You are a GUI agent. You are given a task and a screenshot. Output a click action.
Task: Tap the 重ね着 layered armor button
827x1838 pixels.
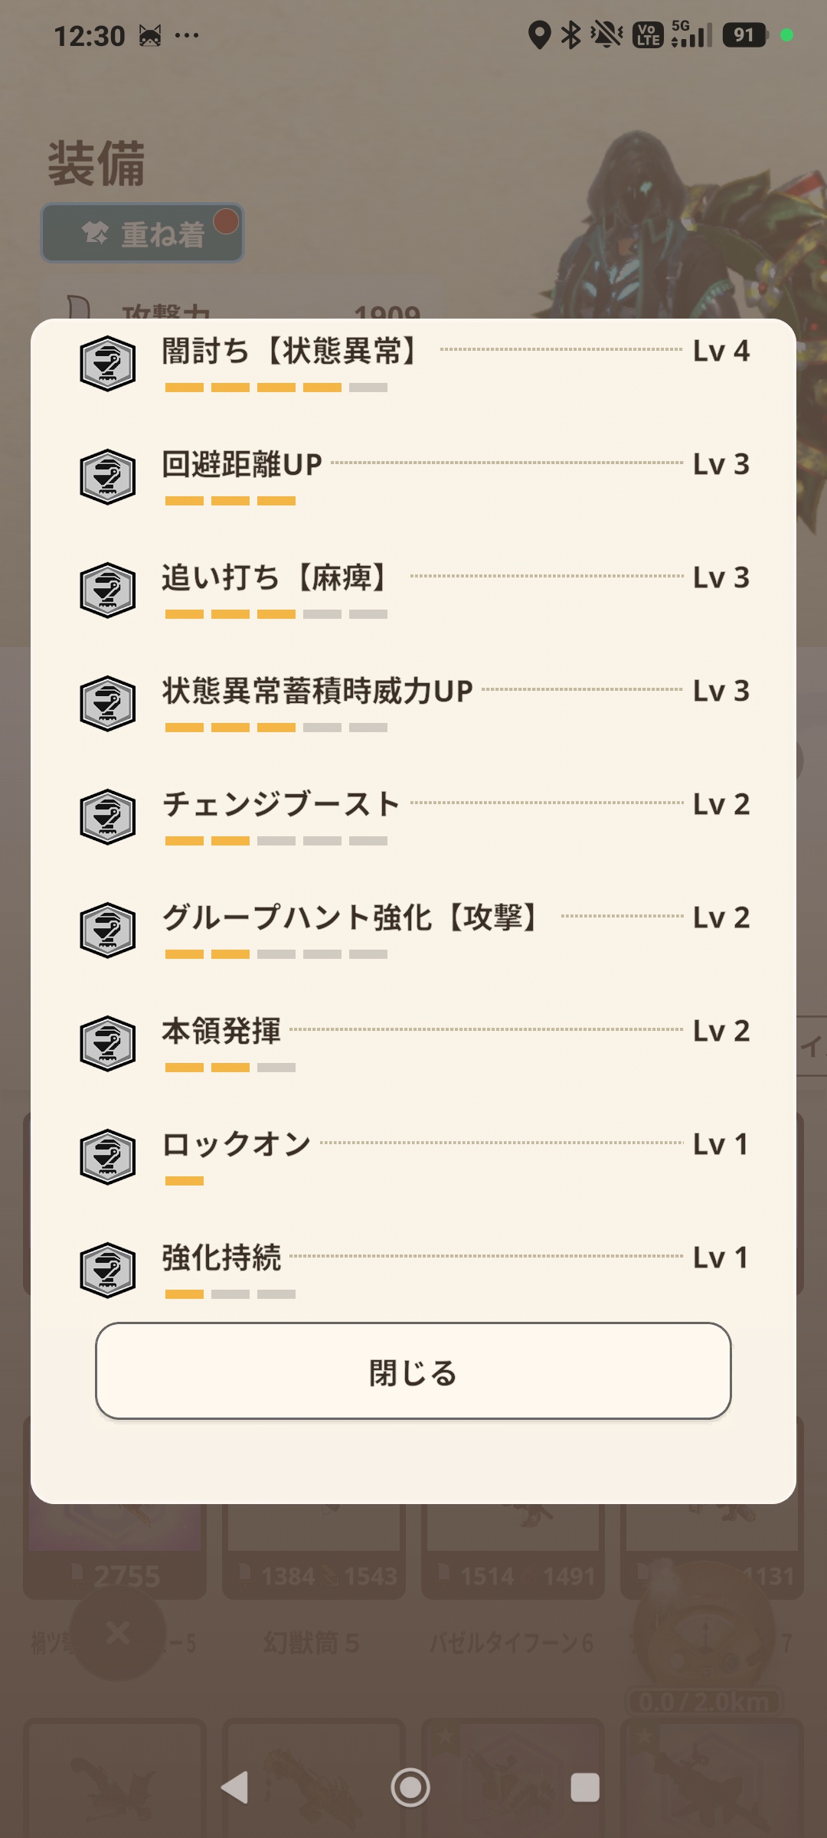pos(142,233)
